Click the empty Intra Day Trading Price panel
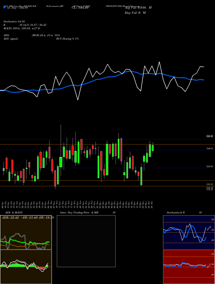Image resolution: width=215 pixels, height=284 pixels. point(86,241)
